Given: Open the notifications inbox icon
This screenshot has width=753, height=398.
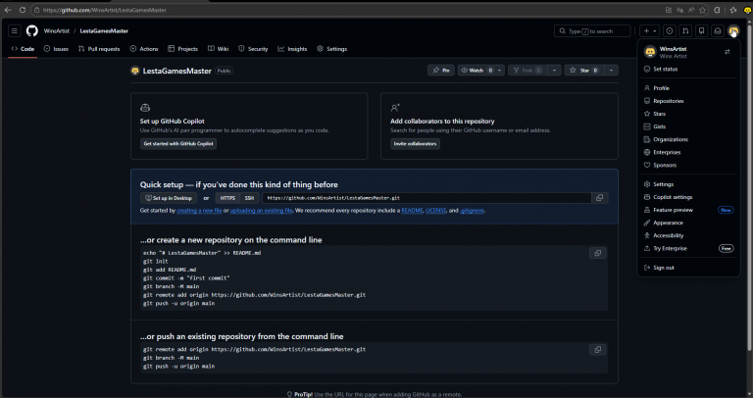Looking at the screenshot, I should tap(718, 30).
